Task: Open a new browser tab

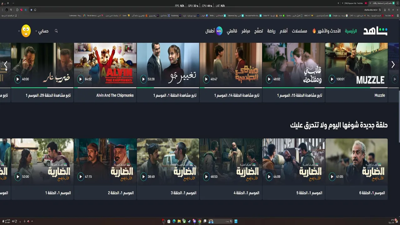Action: pyautogui.click(x=338, y=3)
